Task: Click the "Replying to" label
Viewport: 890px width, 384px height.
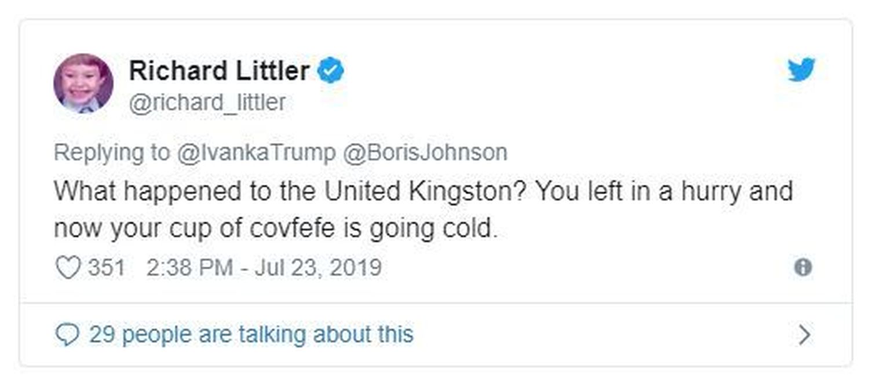Action: tap(111, 152)
